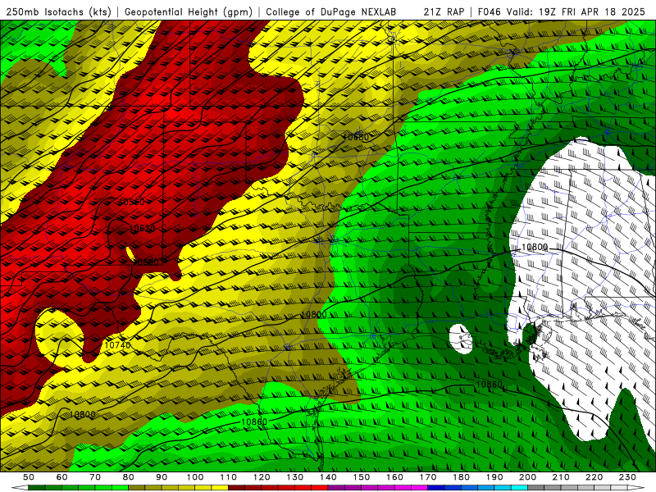656x492 pixels.
Task: Click the 10740 height contour label
Action: tap(117, 345)
